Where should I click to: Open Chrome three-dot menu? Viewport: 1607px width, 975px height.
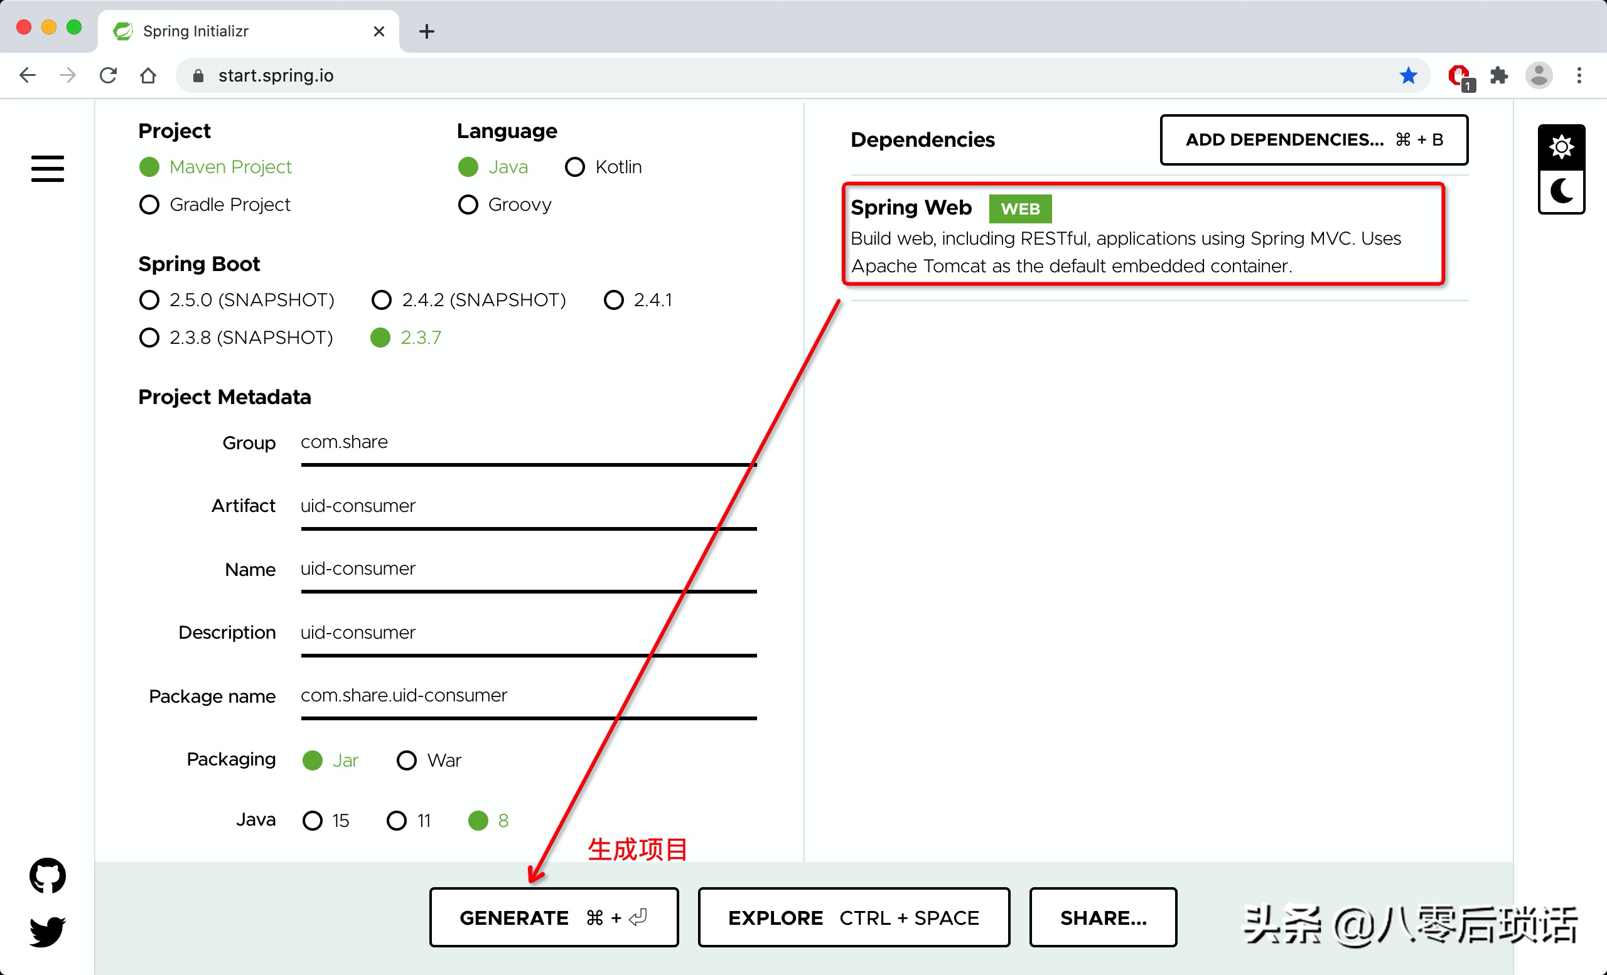click(1579, 75)
